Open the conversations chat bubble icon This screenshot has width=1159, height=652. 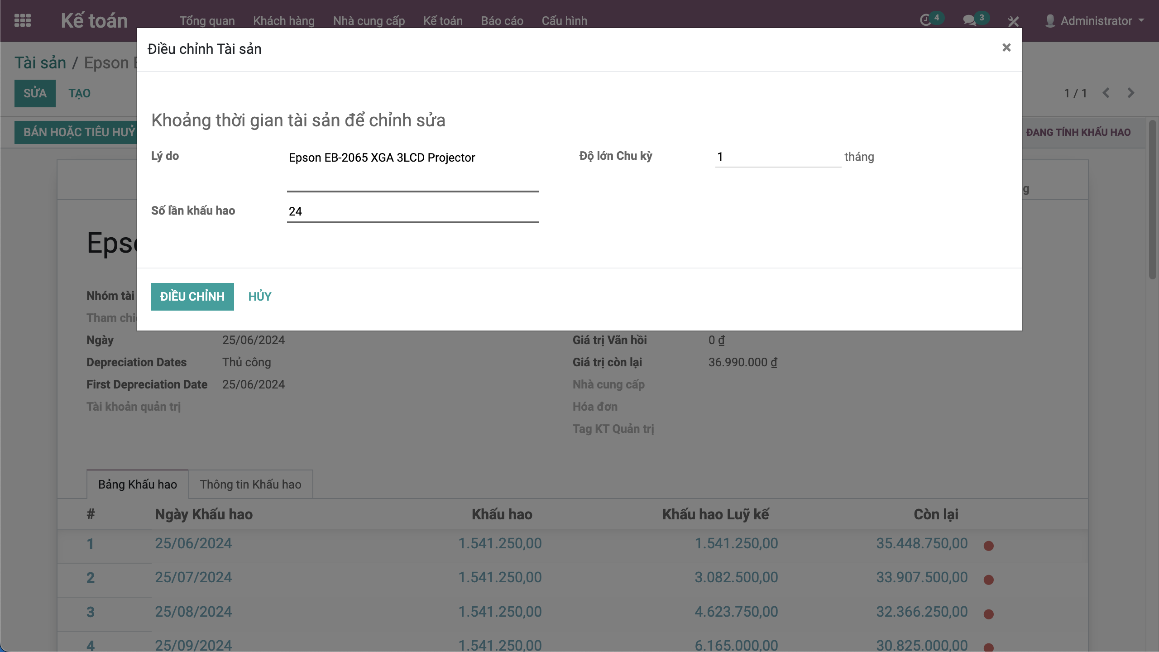click(x=969, y=20)
